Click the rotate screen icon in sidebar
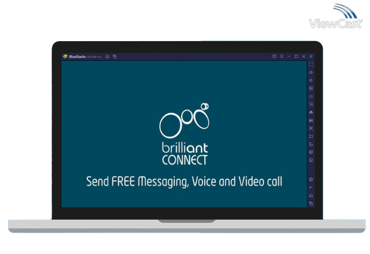The width and height of the screenshot is (370, 254). (311, 144)
